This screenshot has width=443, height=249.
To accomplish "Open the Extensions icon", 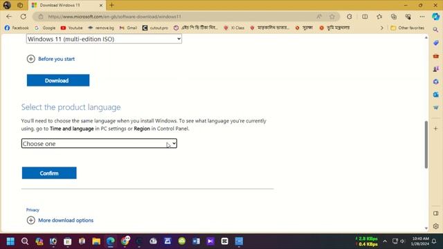I will pos(350,17).
